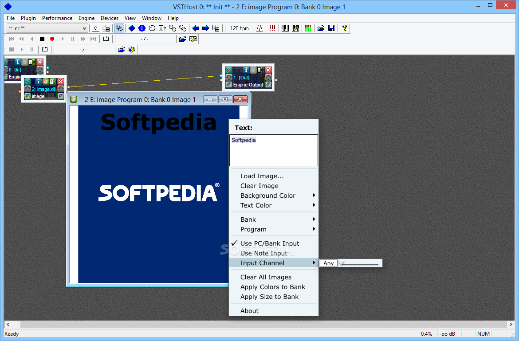This screenshot has height=341, width=519.
Task: Click horizontal scrollbar left arrow
Action: click(8, 324)
